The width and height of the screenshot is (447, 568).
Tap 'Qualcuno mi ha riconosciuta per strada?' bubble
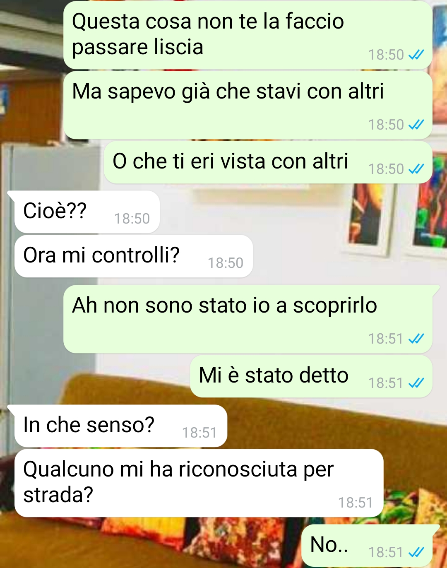tap(199, 483)
